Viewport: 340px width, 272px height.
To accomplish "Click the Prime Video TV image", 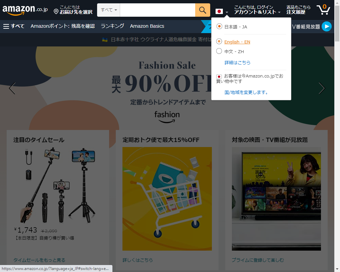I will 276,199.
